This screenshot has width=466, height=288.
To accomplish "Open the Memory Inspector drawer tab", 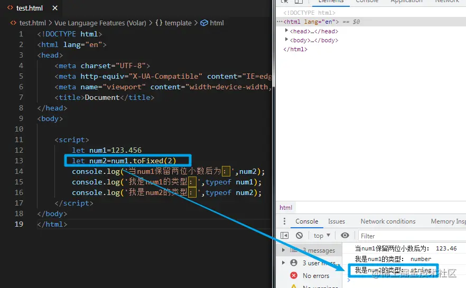I will [448, 221].
